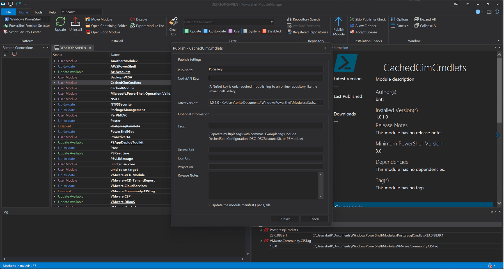Open Root Module command
504x269 pixels.
point(103,32)
